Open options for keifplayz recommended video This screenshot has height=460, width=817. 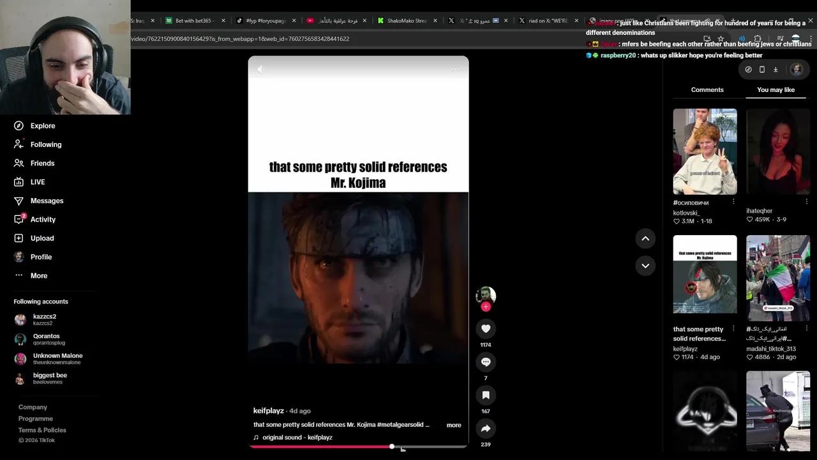733,328
